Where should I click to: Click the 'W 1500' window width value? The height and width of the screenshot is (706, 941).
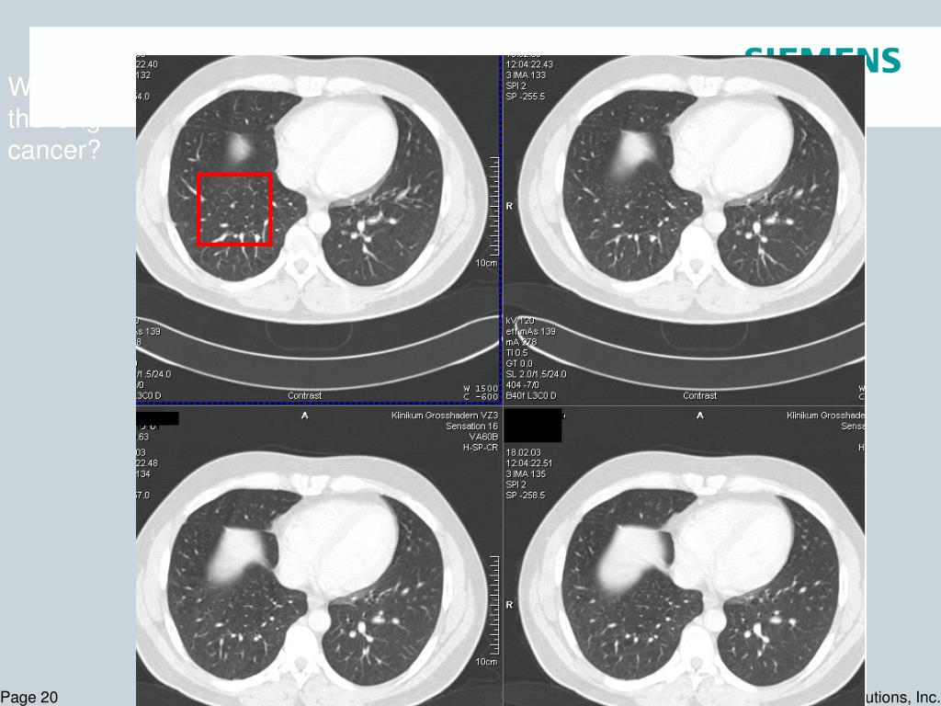[481, 389]
